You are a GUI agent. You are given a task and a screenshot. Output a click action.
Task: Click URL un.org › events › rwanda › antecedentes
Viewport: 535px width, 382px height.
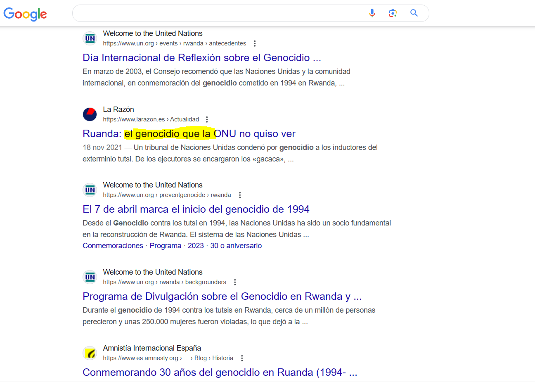pyautogui.click(x=175, y=43)
